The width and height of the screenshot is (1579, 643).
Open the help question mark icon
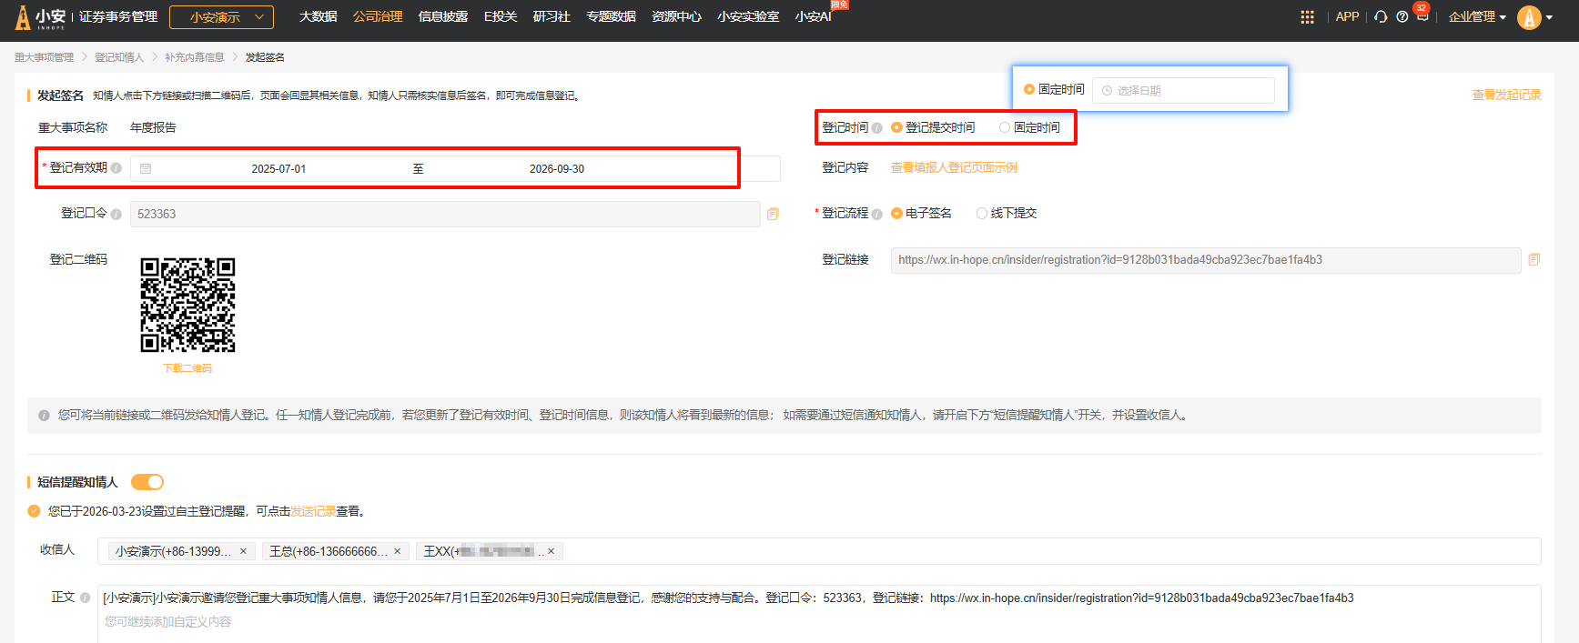1402,17
